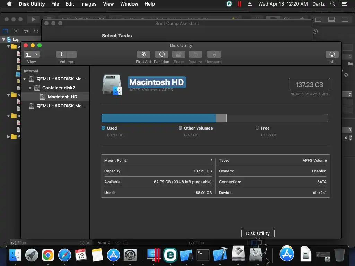Image resolution: width=355 pixels, height=266 pixels.
Task: Toggle Xcode's bottom debug area button
Action: pyautogui.click(x=331, y=19)
